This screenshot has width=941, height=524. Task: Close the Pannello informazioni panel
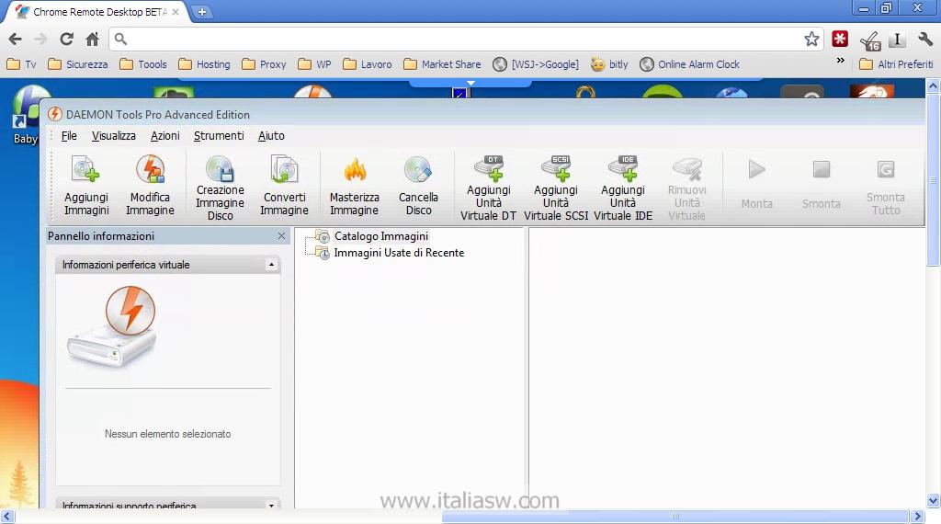[281, 236]
